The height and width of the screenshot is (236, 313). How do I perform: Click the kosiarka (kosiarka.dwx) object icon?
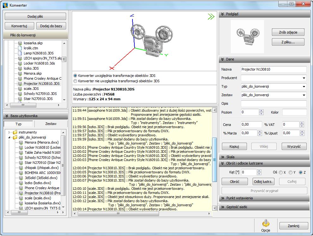coord(21,203)
